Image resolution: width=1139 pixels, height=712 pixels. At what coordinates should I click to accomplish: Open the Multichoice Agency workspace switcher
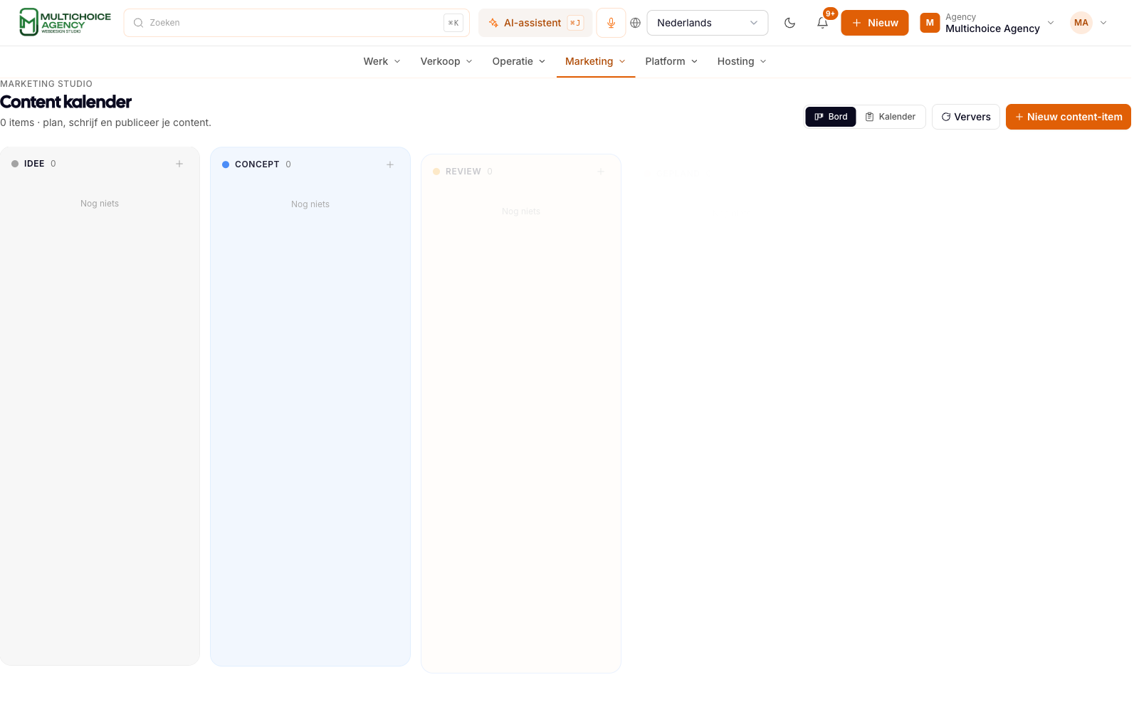tap(987, 23)
